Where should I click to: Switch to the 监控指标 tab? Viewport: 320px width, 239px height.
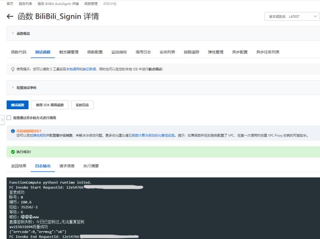(119, 52)
